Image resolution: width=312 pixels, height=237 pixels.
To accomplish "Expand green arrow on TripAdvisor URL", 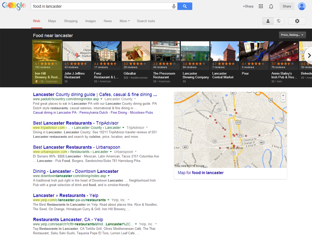I will pos(123,128).
